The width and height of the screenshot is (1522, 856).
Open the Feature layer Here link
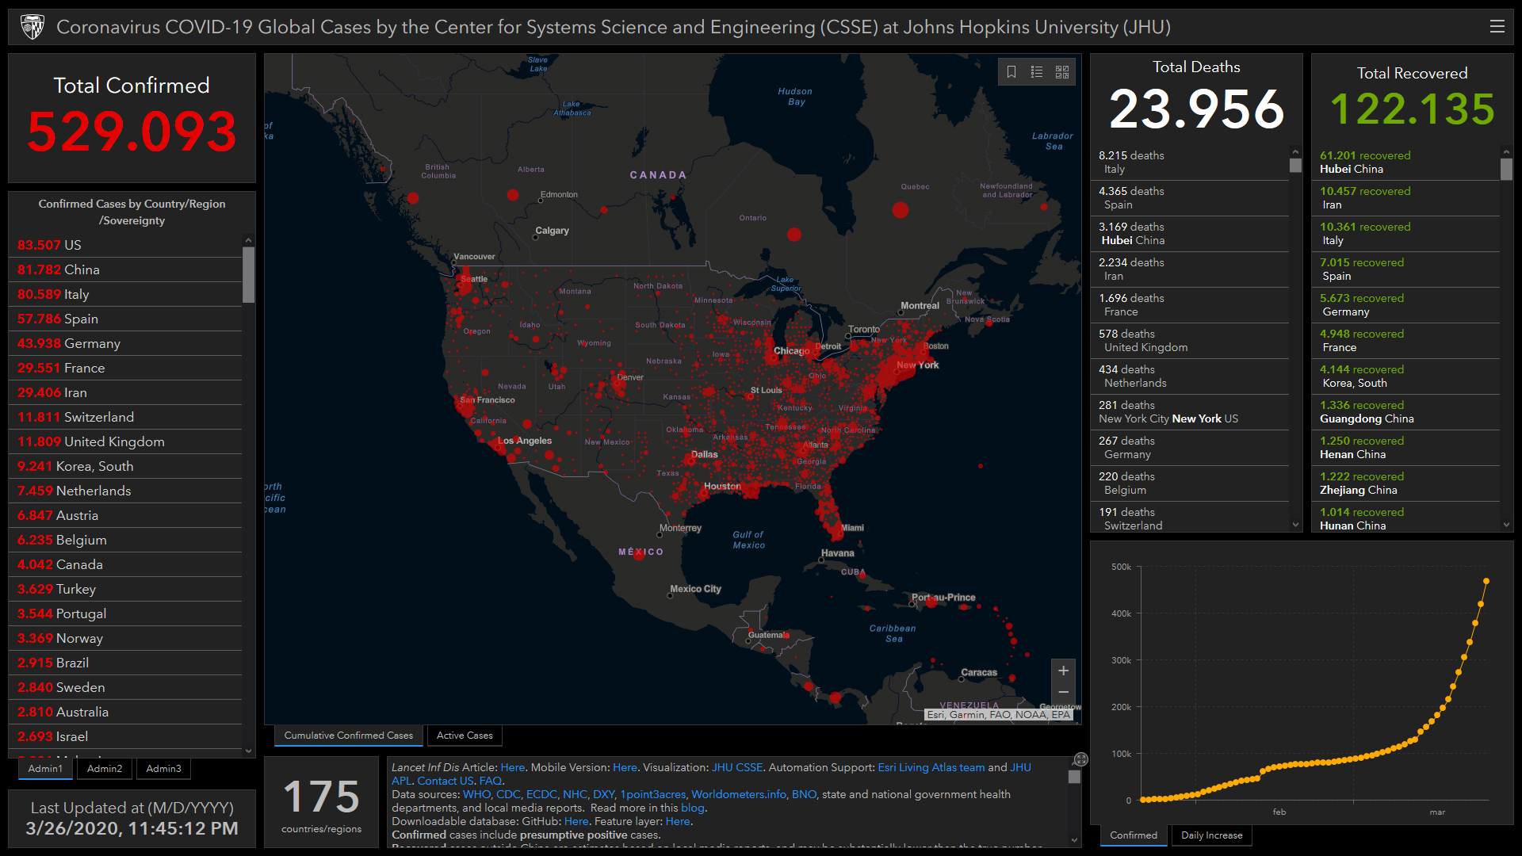coord(678,821)
